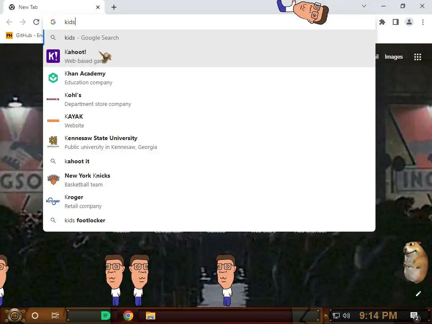Click the Chrome icon in the taskbar

(128, 316)
